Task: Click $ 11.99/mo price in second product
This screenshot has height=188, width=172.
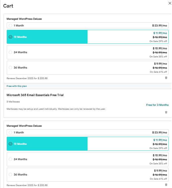Action: 160,140
